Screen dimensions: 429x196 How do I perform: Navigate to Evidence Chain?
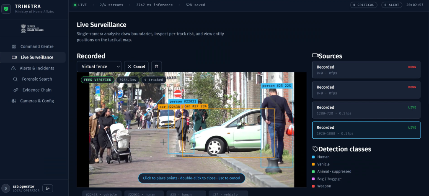point(33,90)
